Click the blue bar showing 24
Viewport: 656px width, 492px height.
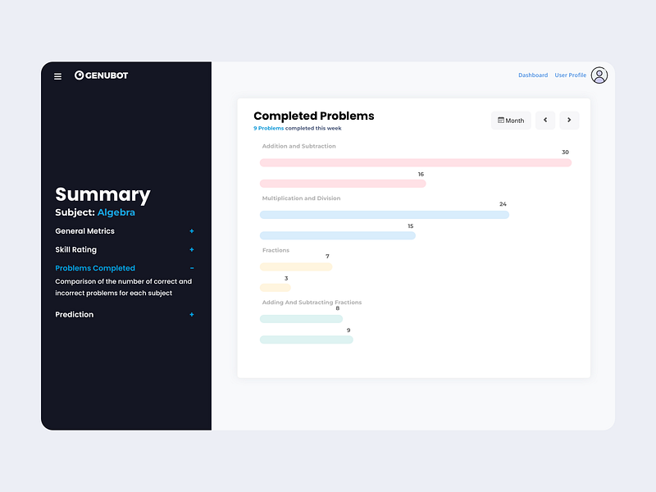click(385, 215)
